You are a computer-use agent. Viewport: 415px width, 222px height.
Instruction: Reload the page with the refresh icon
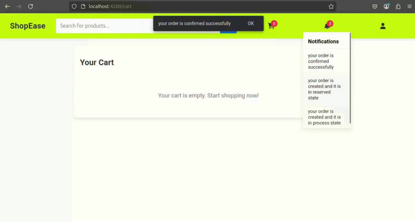pos(30,6)
